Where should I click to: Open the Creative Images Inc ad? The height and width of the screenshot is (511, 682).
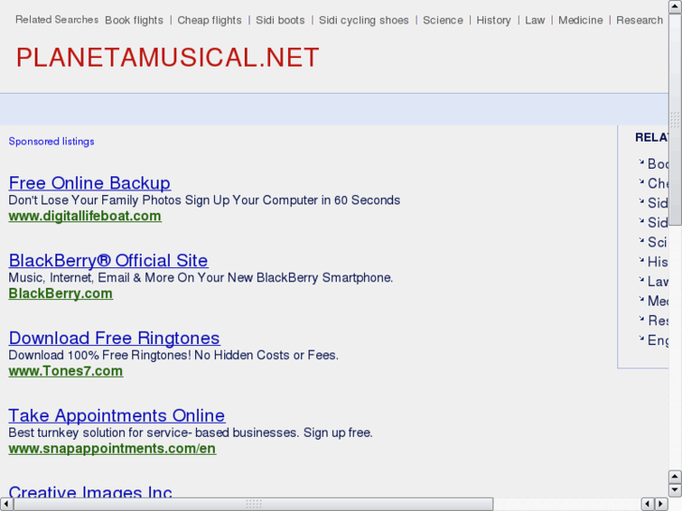[90, 491]
